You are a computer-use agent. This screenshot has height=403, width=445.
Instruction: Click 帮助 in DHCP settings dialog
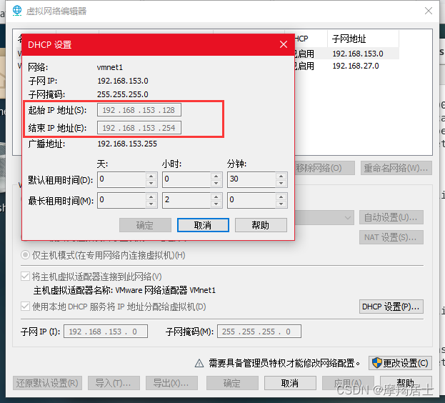click(x=261, y=225)
